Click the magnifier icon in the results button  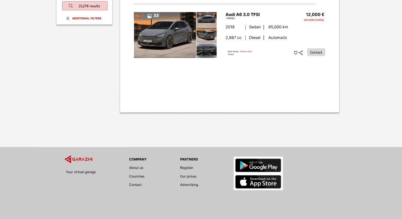(71, 6)
